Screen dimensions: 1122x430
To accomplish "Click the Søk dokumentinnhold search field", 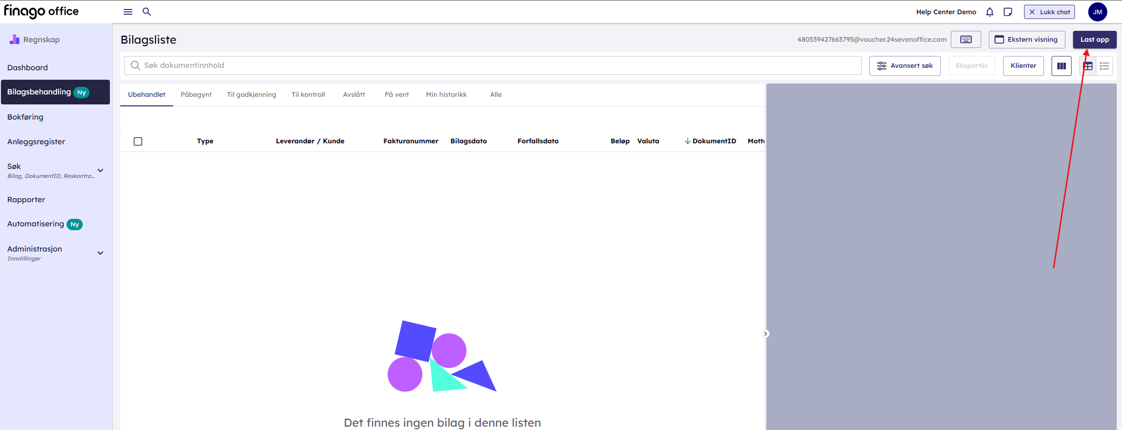I will pos(492,65).
